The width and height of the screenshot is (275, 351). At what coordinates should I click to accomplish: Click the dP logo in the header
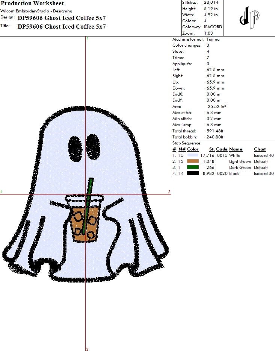(x=249, y=18)
